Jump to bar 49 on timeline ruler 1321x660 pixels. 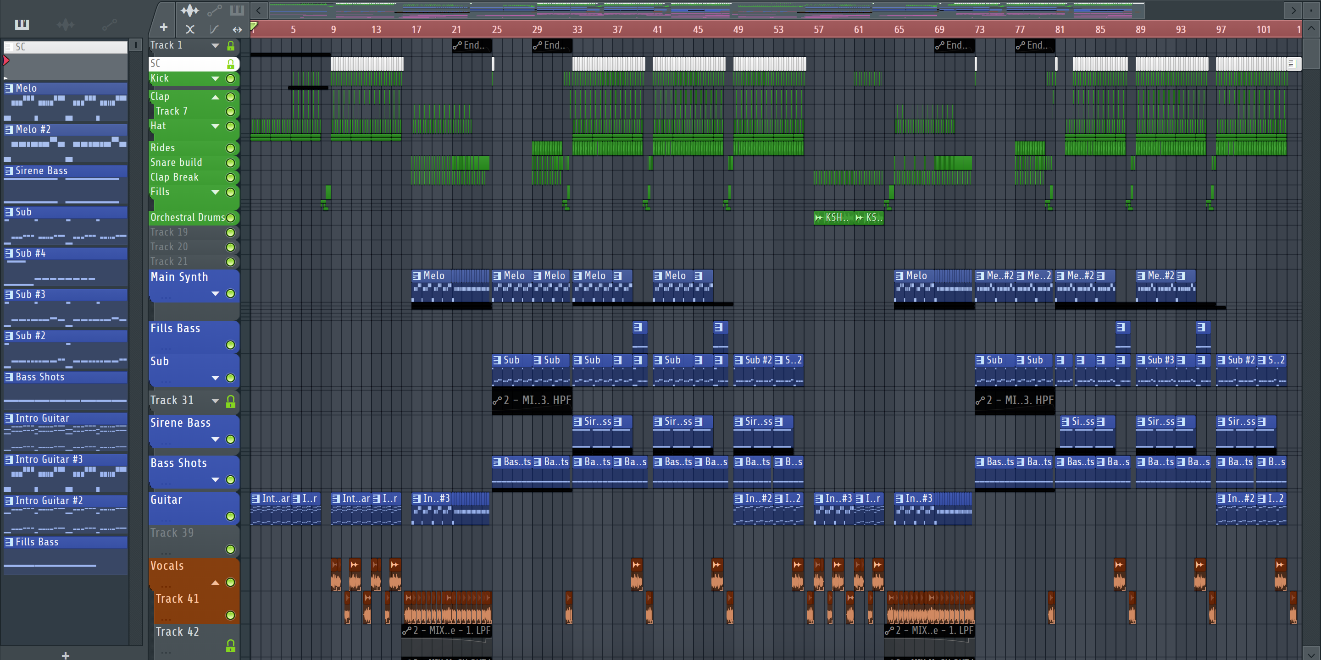click(x=738, y=30)
